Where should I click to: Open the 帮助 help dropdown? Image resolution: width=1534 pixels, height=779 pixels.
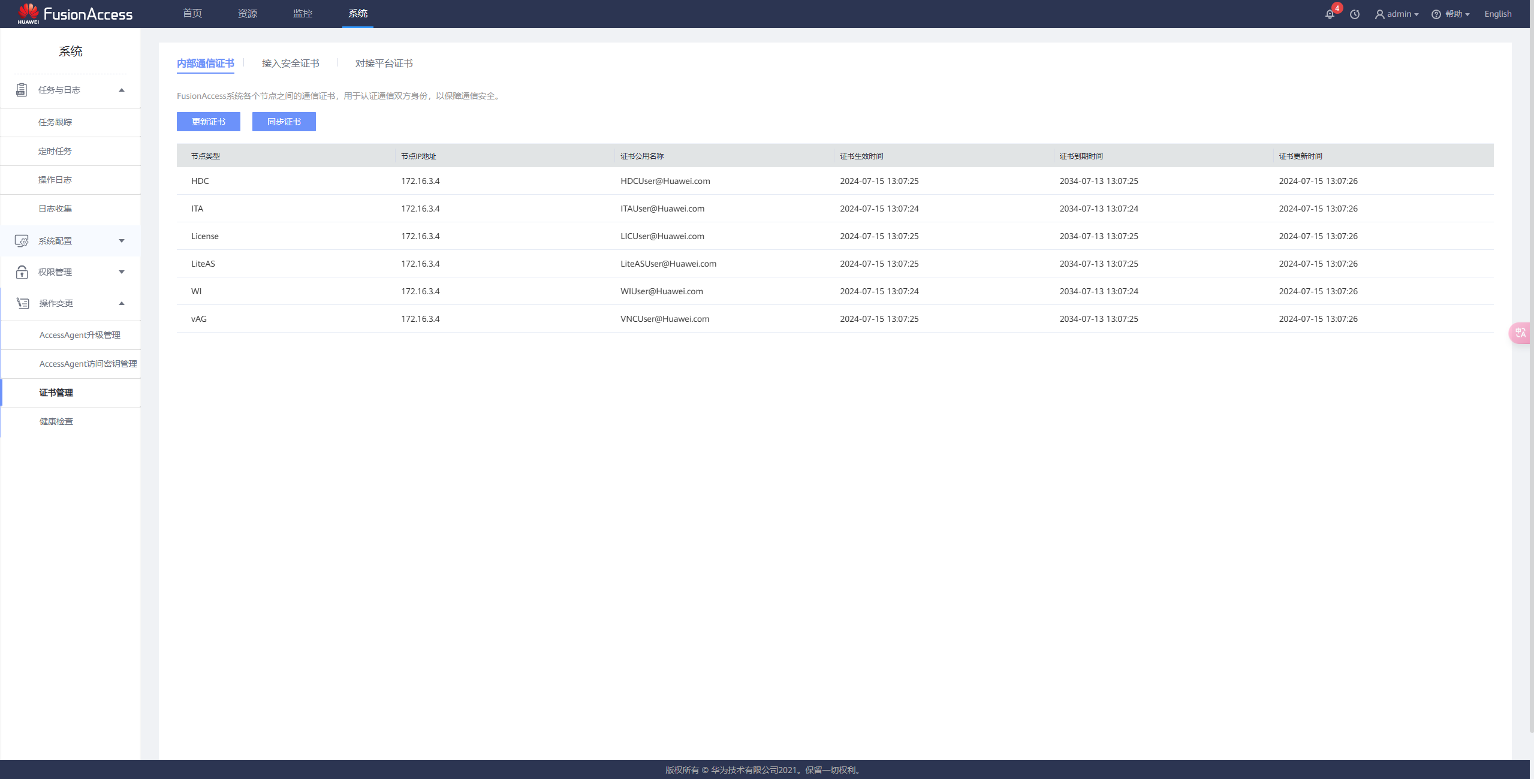tap(1451, 14)
